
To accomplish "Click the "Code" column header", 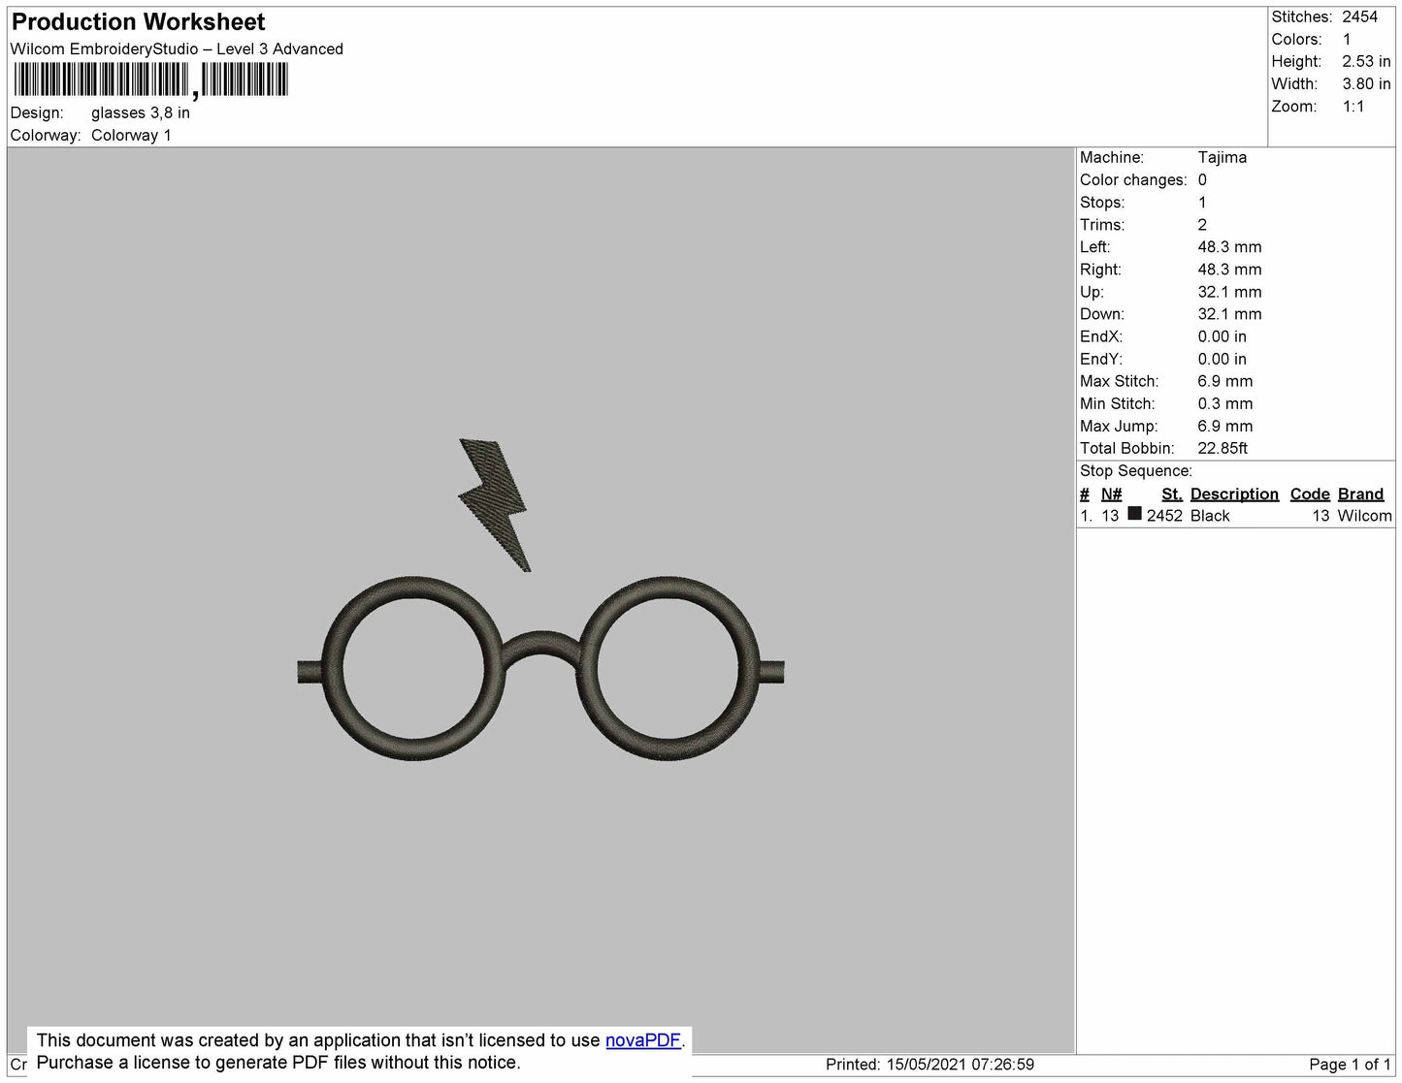I will [1310, 494].
